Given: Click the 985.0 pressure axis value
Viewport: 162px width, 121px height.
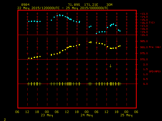Looking at the screenshot, I should coord(144,41).
